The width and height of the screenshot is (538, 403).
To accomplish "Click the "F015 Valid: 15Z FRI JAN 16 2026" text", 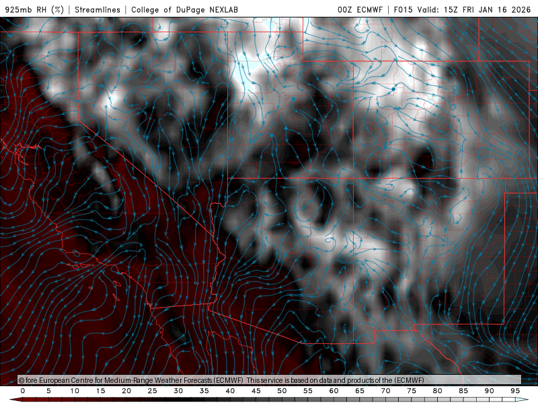I will click(x=462, y=9).
